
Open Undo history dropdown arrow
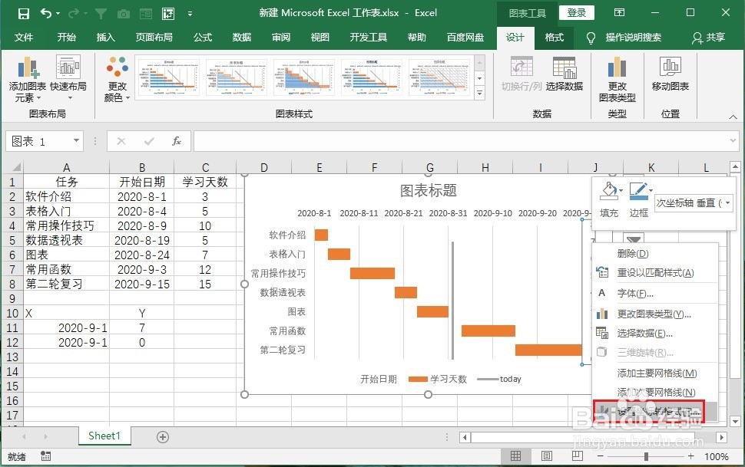58,13
